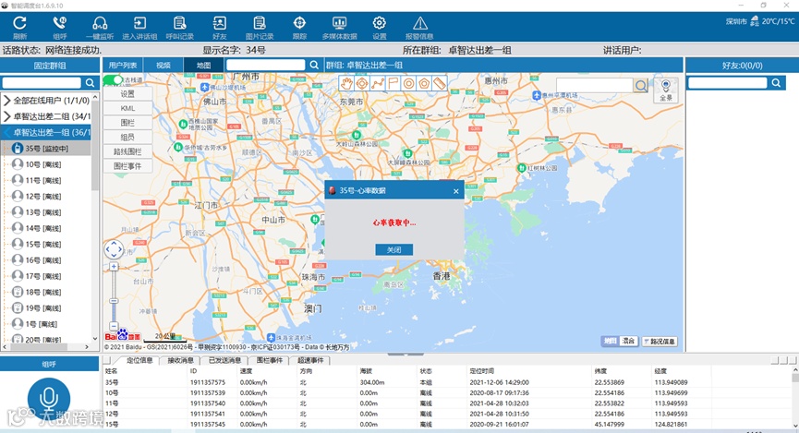Open 围栏事件 bottom tab

pos(269,360)
